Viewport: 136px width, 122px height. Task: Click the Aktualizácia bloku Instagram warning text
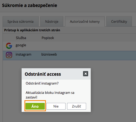point(50,95)
